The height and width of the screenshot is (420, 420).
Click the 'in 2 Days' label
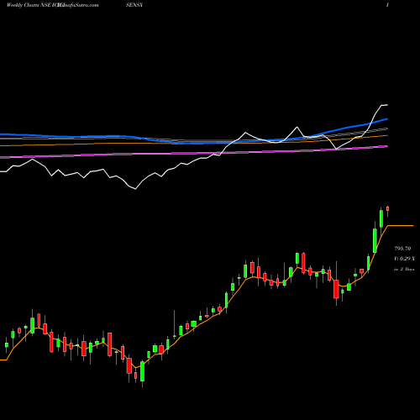(404, 270)
